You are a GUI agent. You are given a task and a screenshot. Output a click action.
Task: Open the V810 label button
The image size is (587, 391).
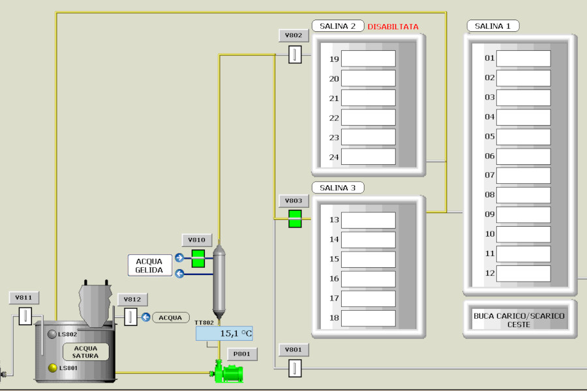[196, 240]
